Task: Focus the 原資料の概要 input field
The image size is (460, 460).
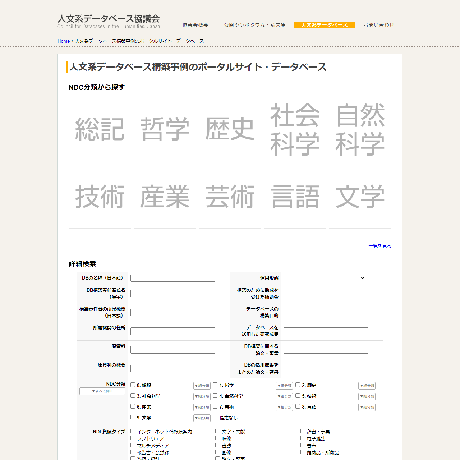Action: tap(172, 369)
